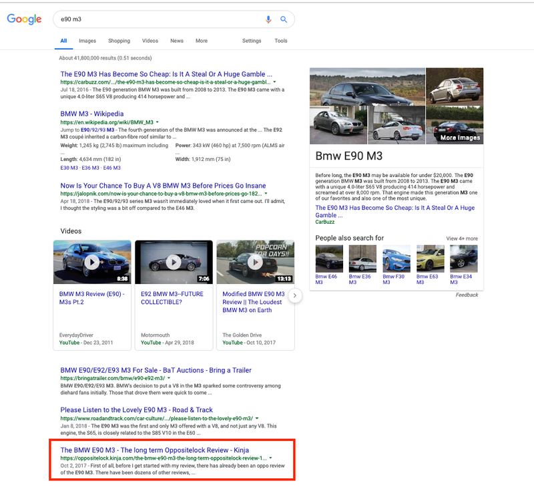Open the grey M3 sedan panel image

338,125
